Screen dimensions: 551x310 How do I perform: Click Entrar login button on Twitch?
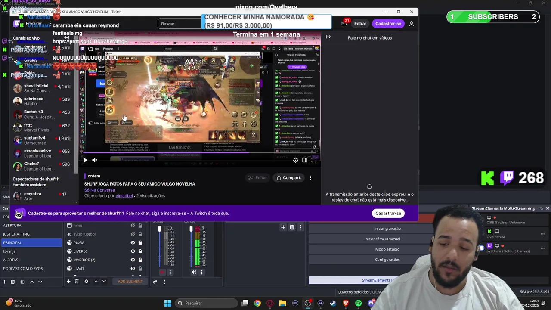[360, 24]
